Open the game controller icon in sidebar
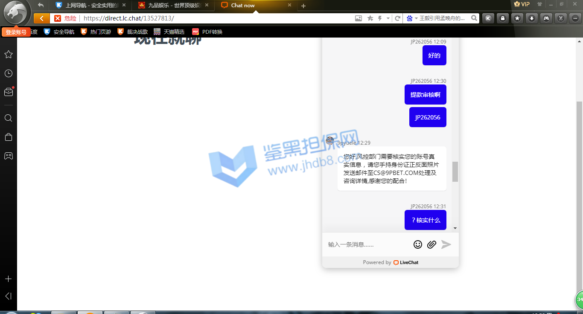Screen dimensions: 583x314 (x=8, y=156)
